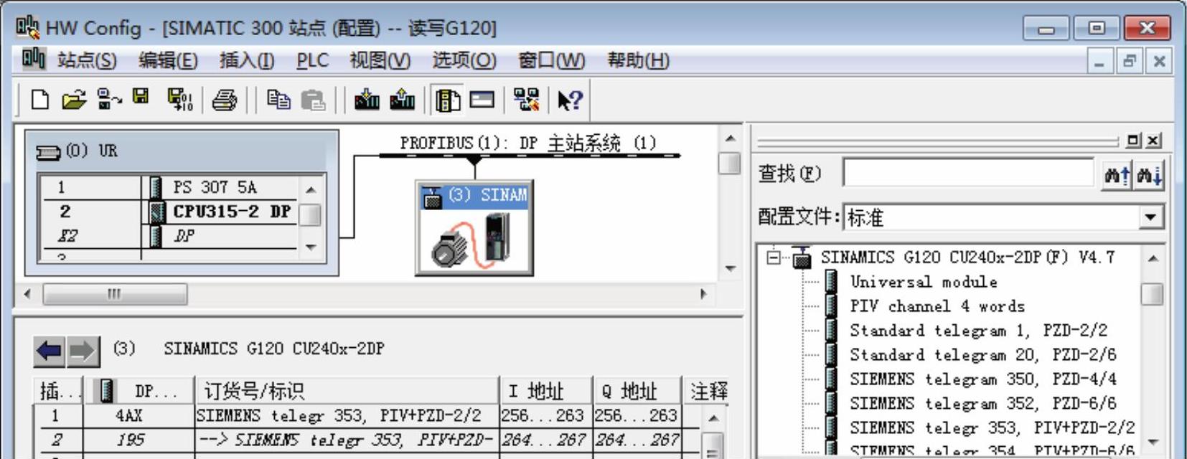Select SIEMENS telegr 353, PIV+PZD-2/2 in catalog

992,428
